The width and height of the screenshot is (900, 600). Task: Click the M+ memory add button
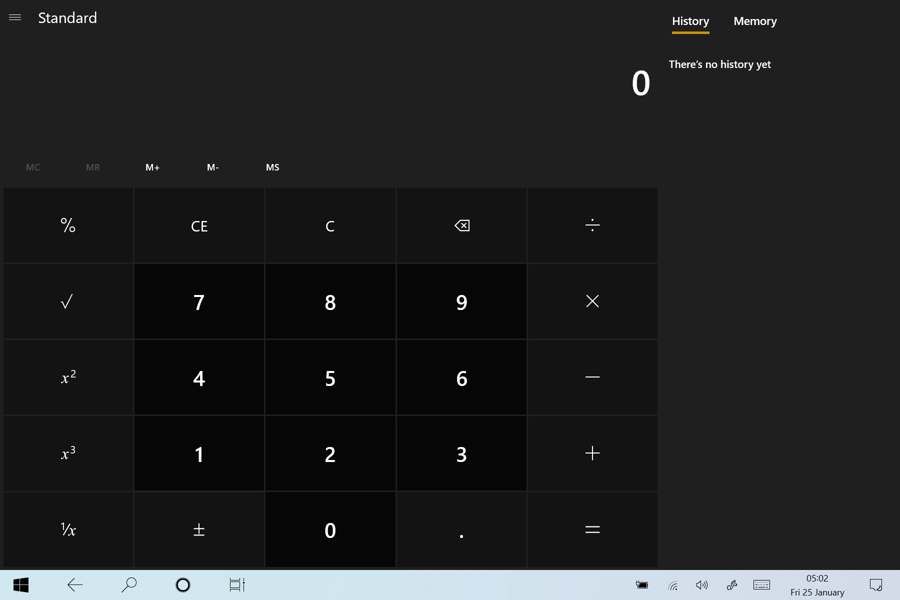click(152, 167)
